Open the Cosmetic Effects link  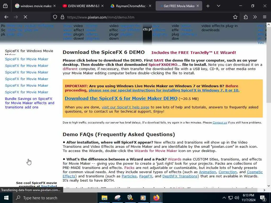pyautogui.click(x=255, y=172)
